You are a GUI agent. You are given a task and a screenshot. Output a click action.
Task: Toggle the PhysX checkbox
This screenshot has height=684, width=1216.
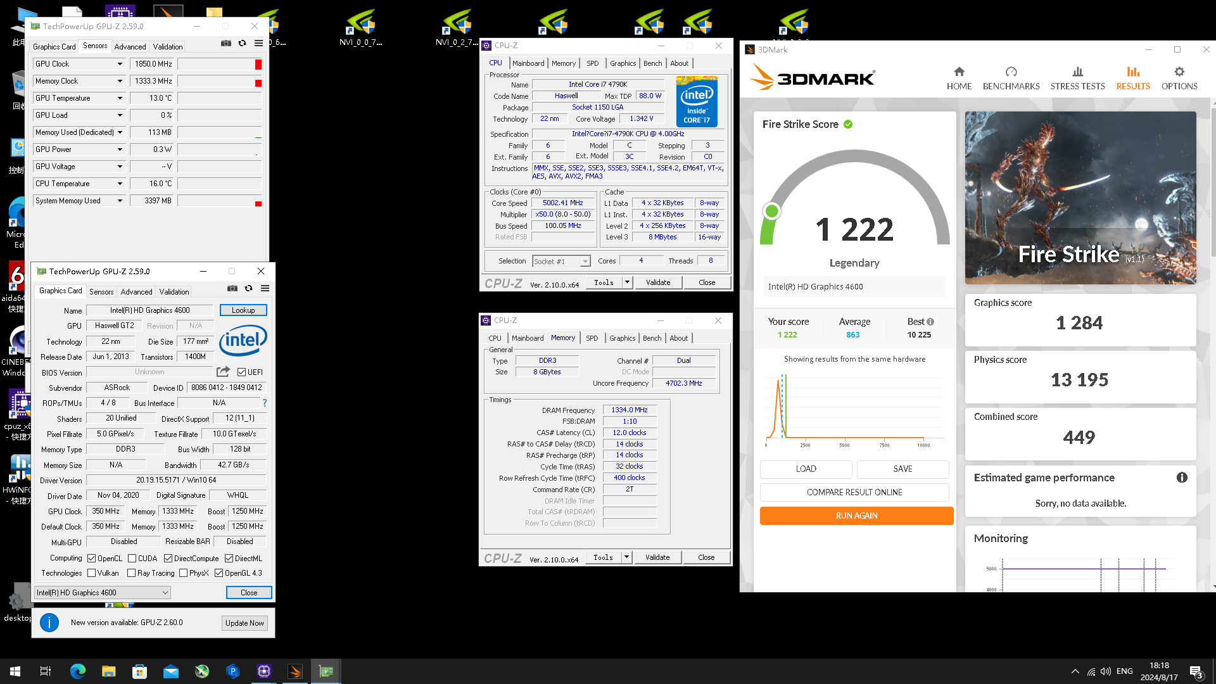click(184, 573)
